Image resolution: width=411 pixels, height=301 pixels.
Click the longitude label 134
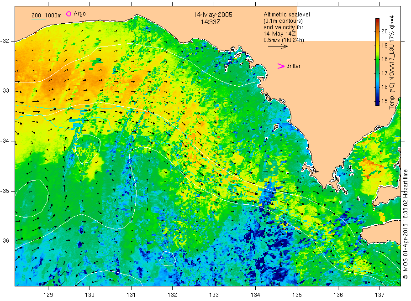tap(255, 295)
